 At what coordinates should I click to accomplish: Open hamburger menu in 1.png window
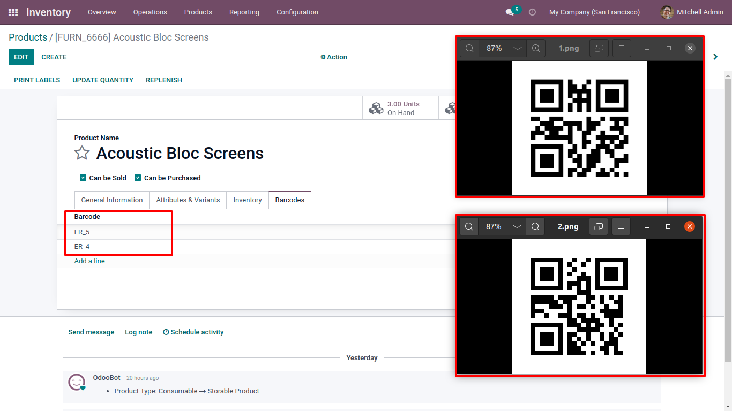[x=622, y=48]
